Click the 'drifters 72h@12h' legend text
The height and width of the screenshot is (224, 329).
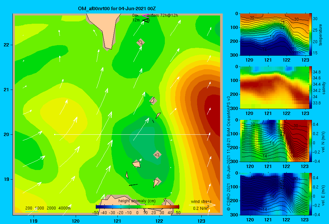(x=163, y=15)
